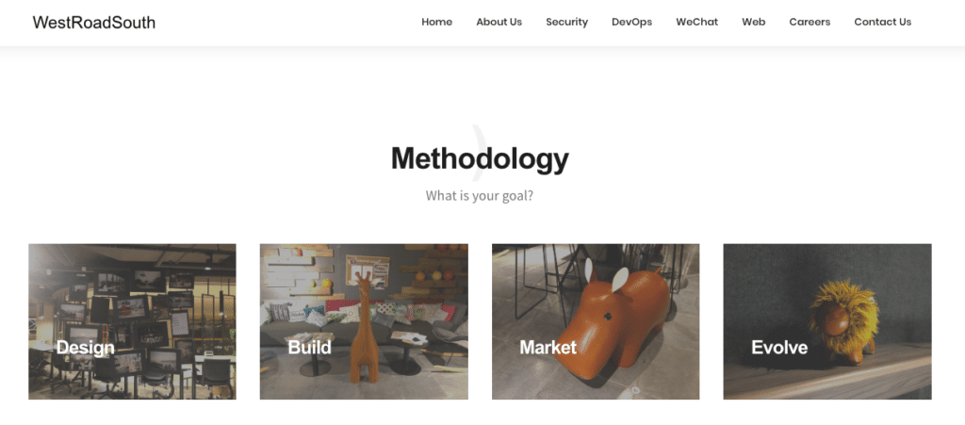Click the Market label text
This screenshot has height=425, width=965.
(x=548, y=348)
